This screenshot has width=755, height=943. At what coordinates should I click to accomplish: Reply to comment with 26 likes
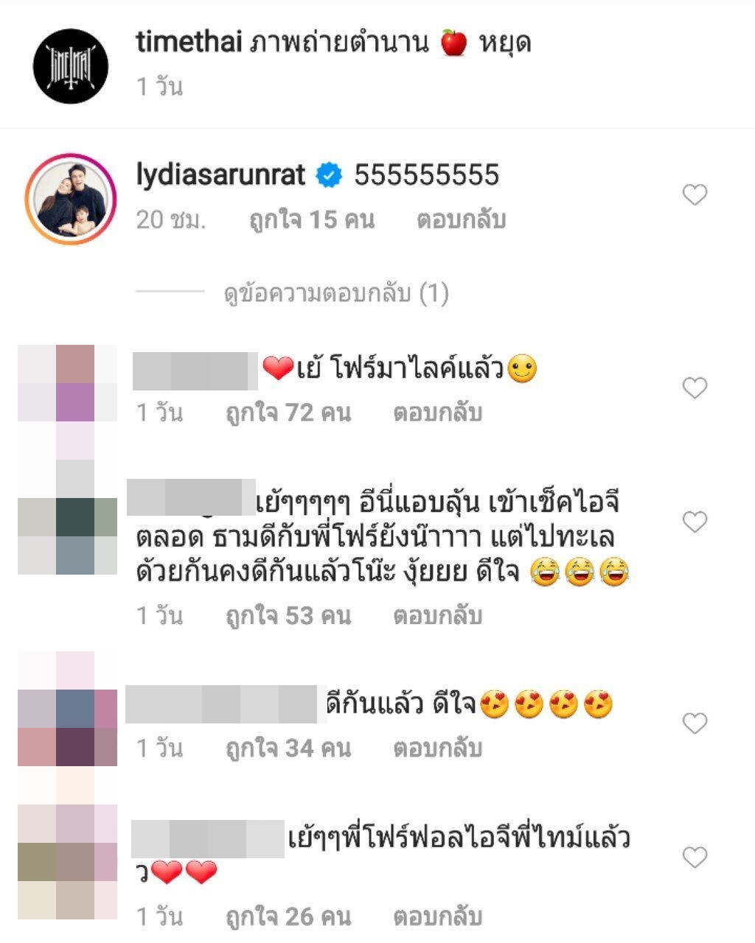pos(438,916)
